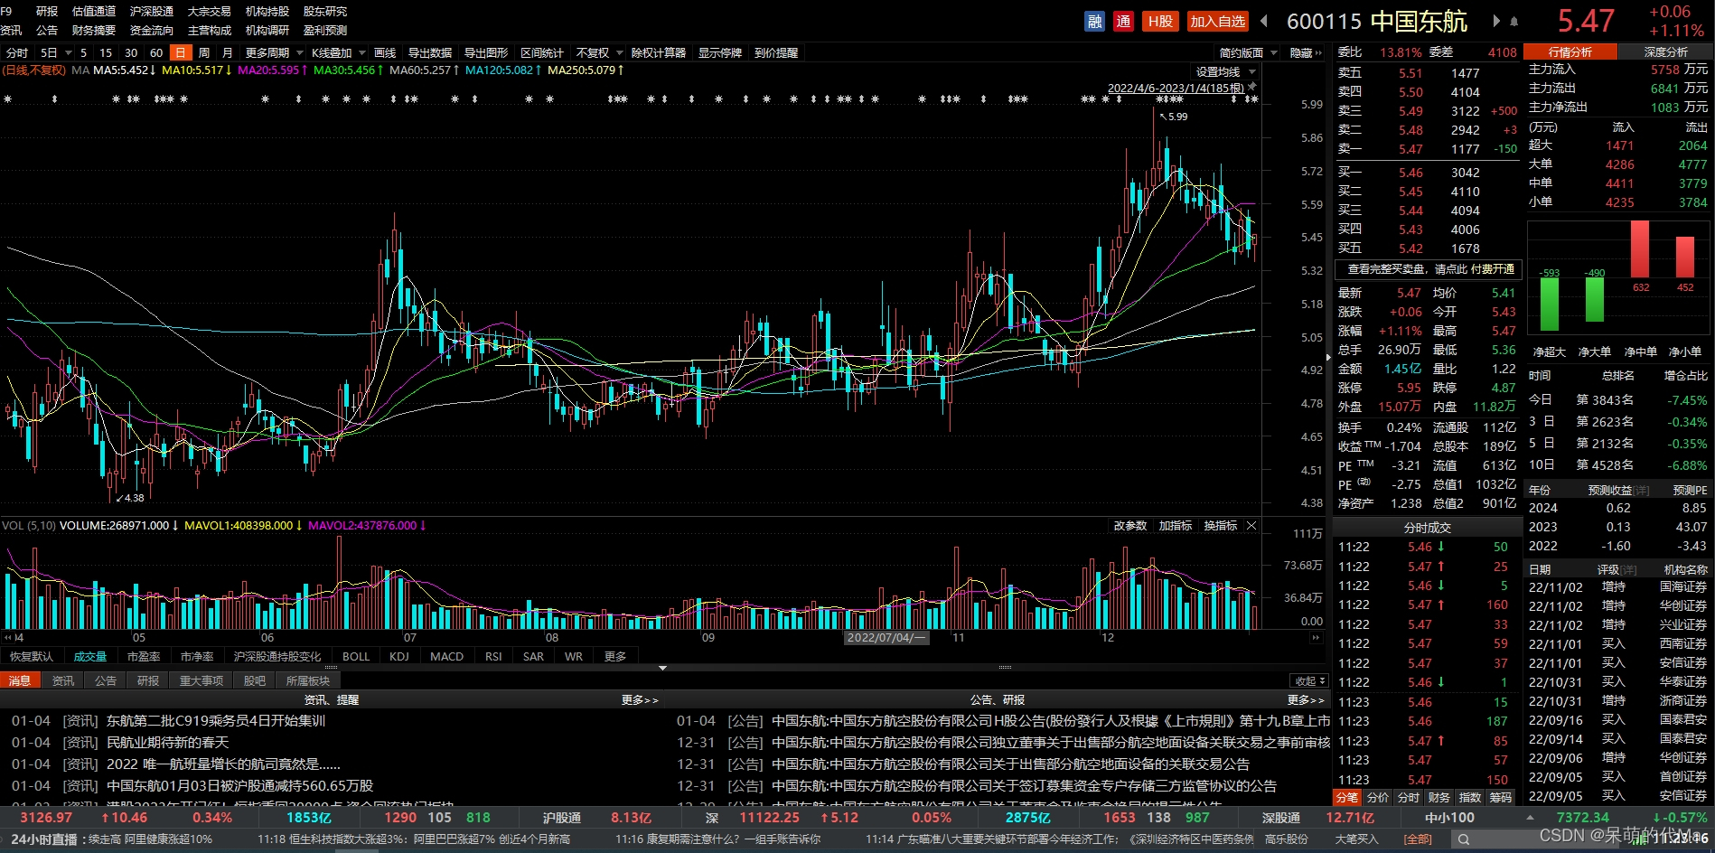Select the KDJ indicator tab
Screen dimensions: 1715x853
click(x=399, y=656)
